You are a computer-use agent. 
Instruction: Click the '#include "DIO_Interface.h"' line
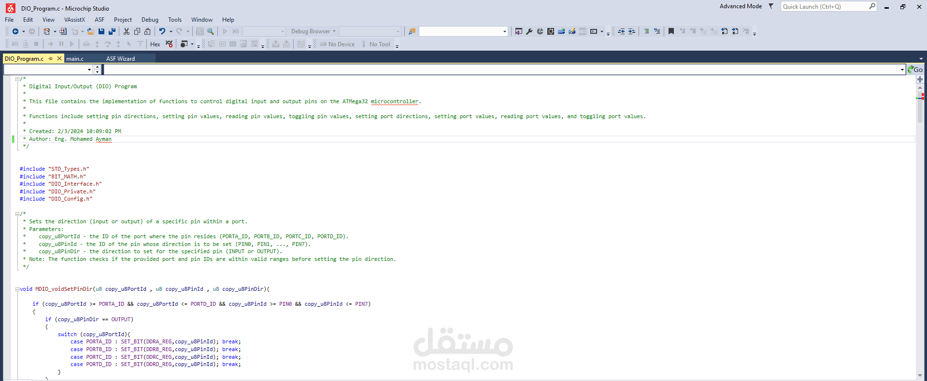pos(61,184)
